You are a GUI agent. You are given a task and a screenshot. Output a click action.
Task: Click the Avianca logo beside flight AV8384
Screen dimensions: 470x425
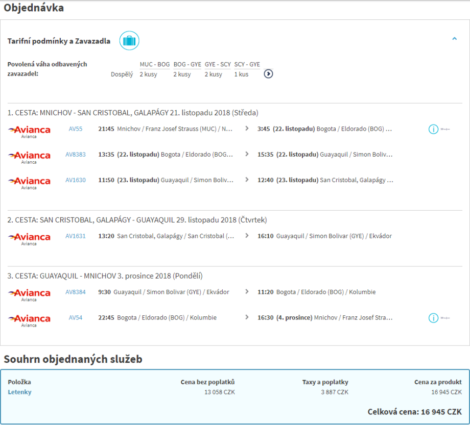(x=29, y=294)
